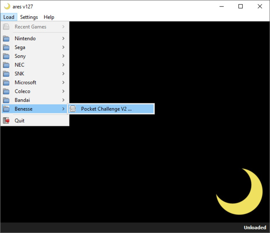
Task: Select the Sony menu label
Action: [20, 56]
